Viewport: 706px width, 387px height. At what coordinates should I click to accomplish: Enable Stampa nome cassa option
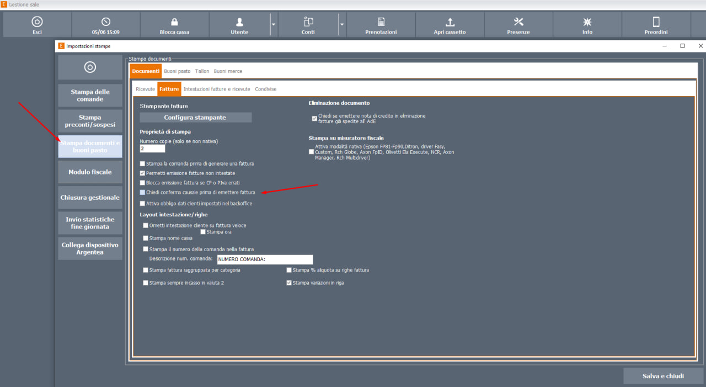[146, 238]
